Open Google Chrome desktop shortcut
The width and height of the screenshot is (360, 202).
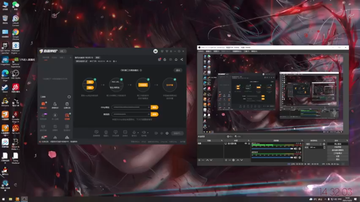[16, 34]
